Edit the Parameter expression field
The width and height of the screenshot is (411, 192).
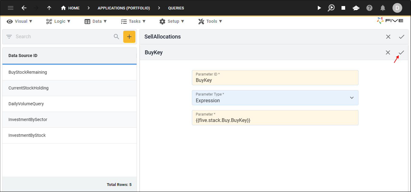click(x=275, y=118)
